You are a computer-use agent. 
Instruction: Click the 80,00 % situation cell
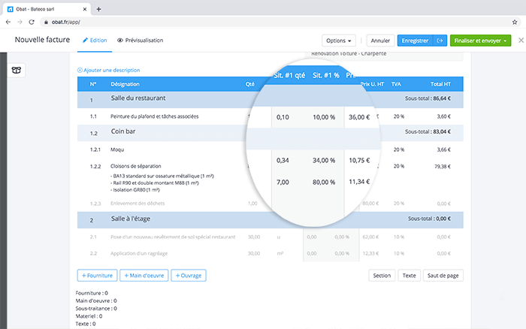point(324,182)
